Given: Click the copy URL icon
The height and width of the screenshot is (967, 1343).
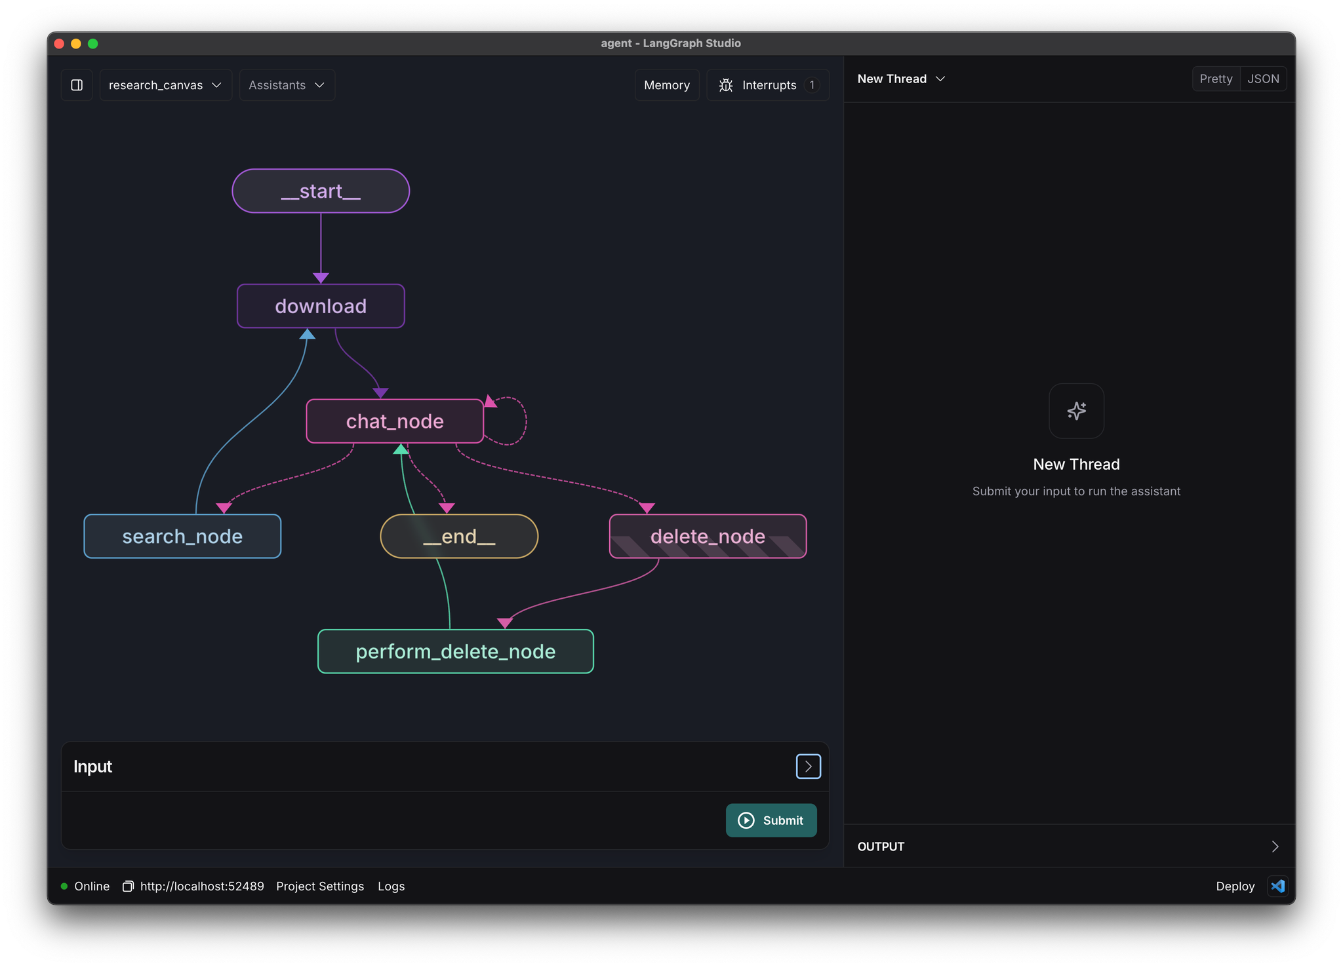Looking at the screenshot, I should (x=129, y=886).
